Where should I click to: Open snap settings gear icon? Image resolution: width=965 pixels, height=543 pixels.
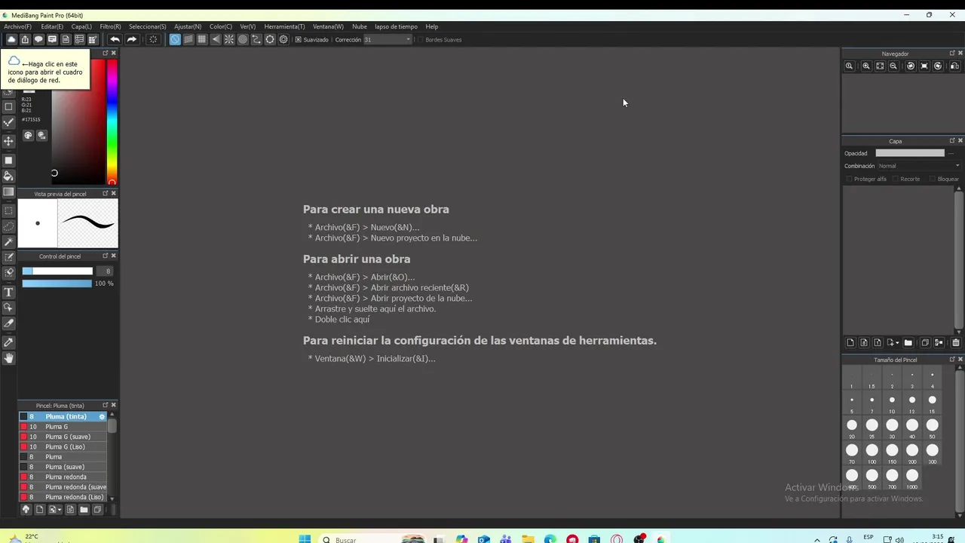[x=283, y=39]
